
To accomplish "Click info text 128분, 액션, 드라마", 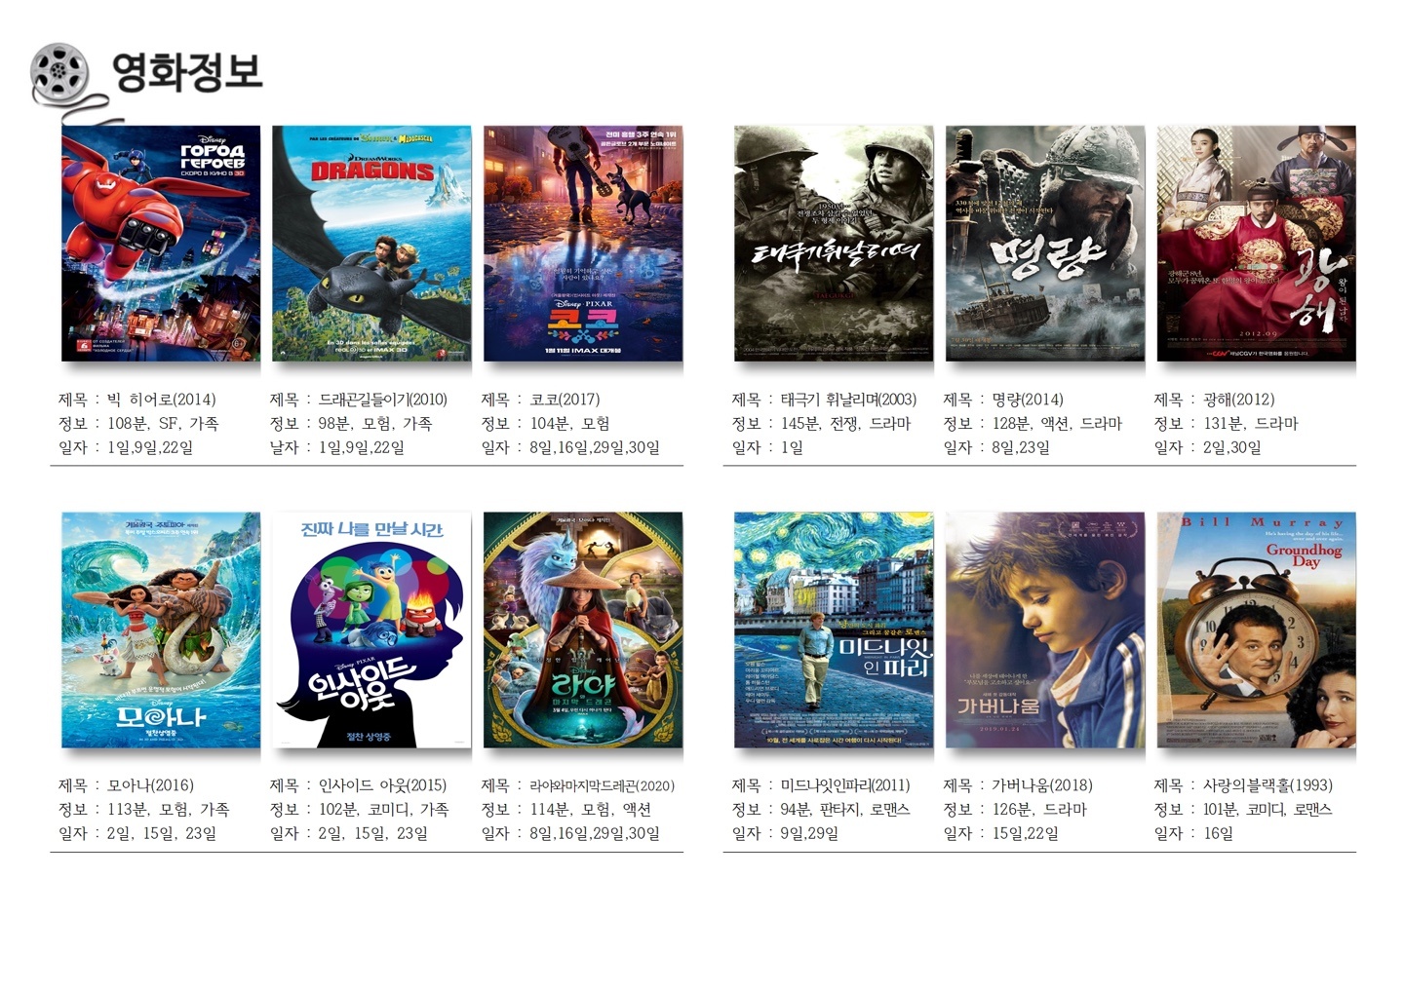I will tap(1057, 424).
